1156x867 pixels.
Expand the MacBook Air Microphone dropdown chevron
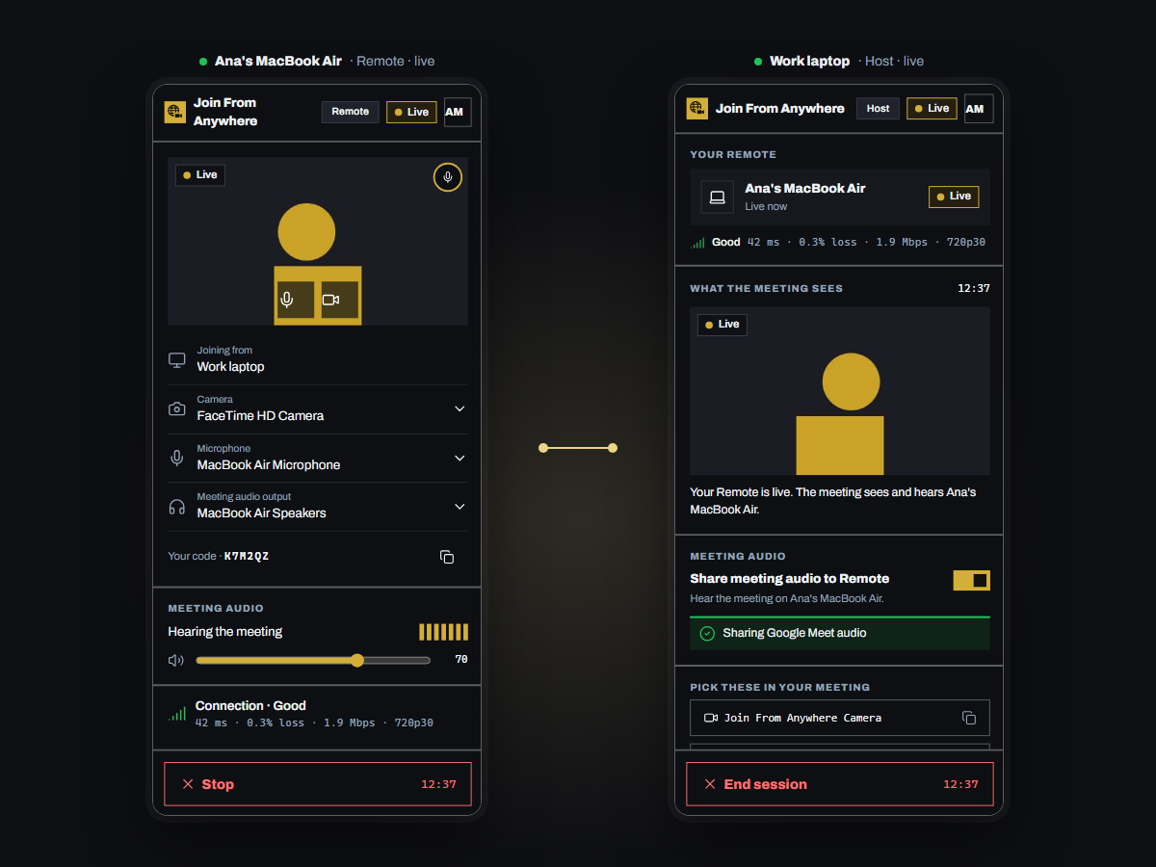[x=460, y=458]
